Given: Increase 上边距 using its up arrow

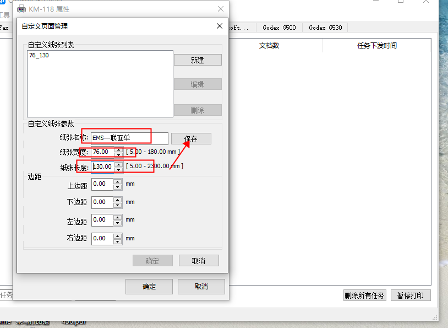Looking at the screenshot, I should point(117,181).
